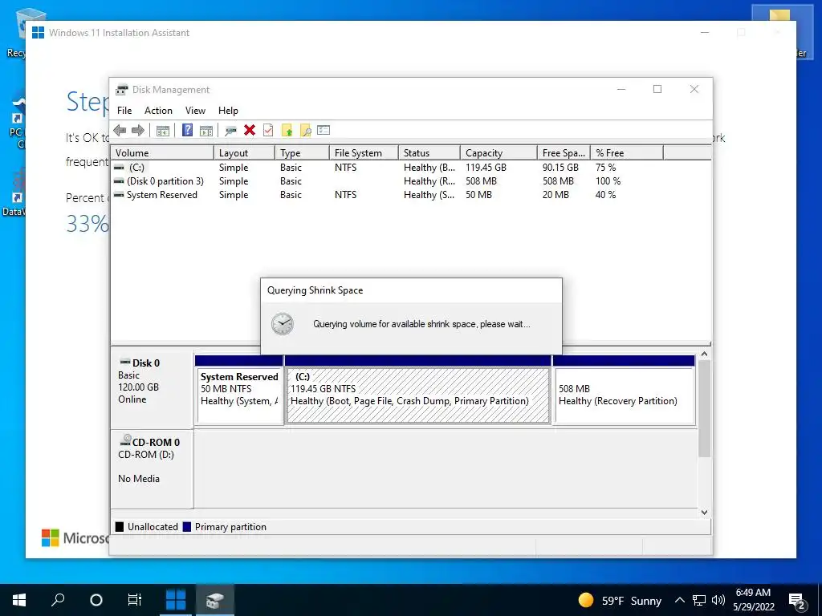Image resolution: width=822 pixels, height=616 pixels.
Task: Sort by Status column header
Action: 429,153
